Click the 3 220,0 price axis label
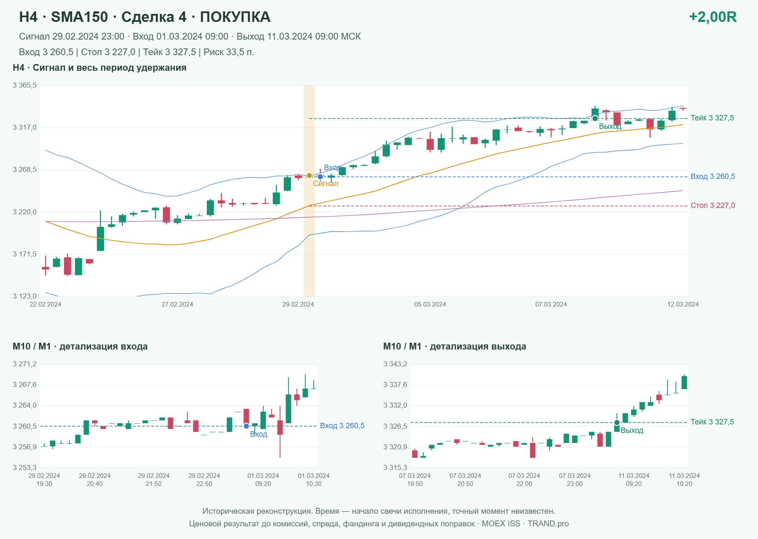 [x=25, y=212]
